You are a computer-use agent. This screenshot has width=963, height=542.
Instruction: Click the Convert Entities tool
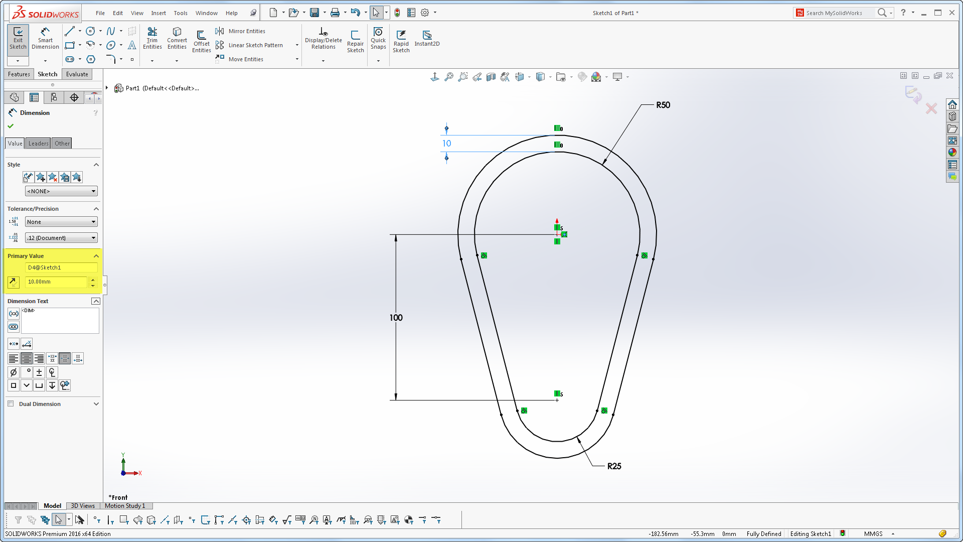[177, 39]
